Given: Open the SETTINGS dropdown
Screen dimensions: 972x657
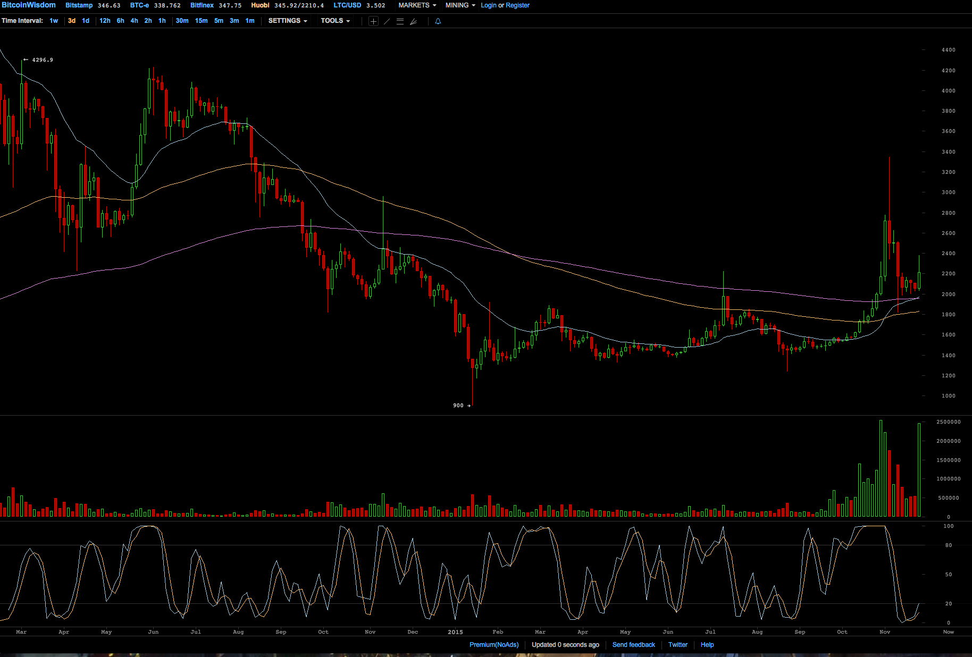Looking at the screenshot, I should point(288,21).
